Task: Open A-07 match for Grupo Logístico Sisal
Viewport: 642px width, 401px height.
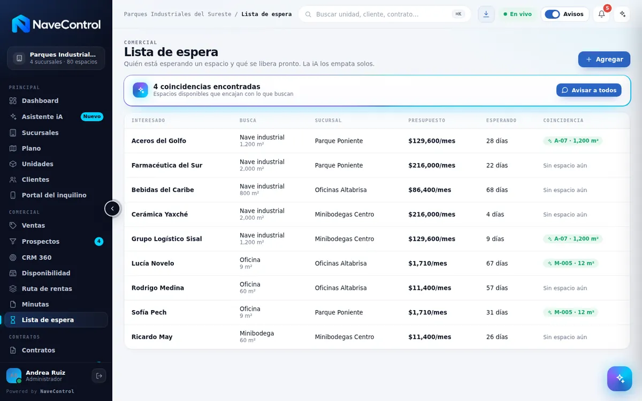Action: click(572, 239)
